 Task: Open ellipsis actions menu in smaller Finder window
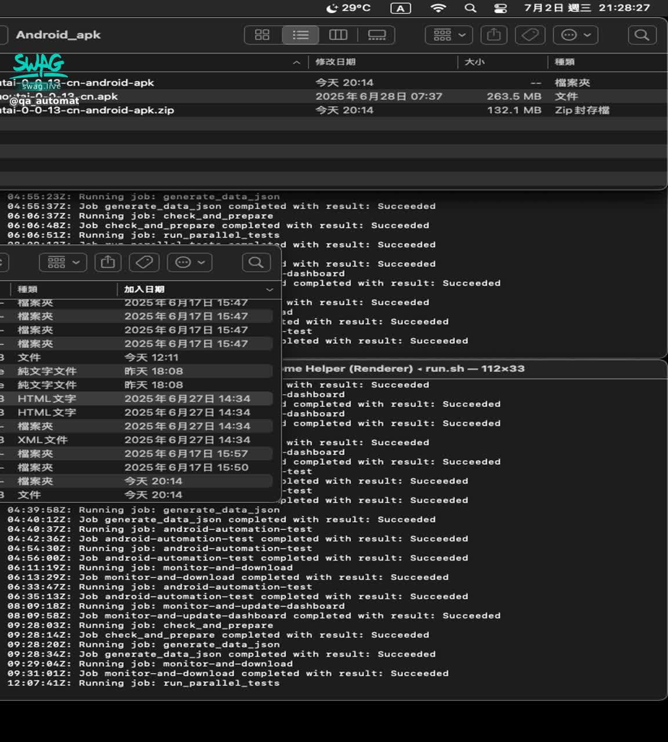coord(190,263)
